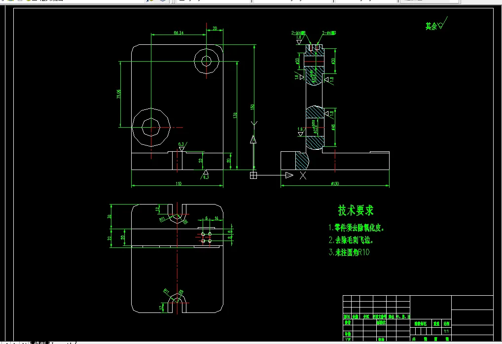Select the 150 height dimension text
This screenshot has width=502, height=344.
[252, 107]
